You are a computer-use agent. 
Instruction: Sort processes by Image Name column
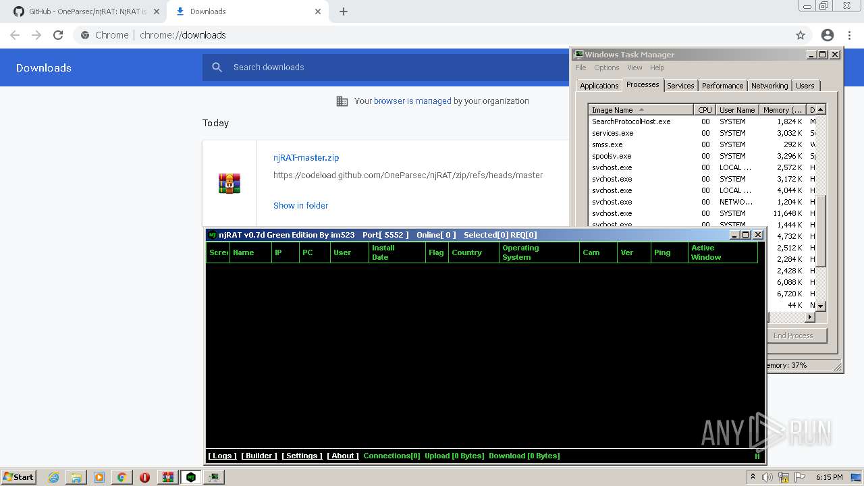[641, 110]
